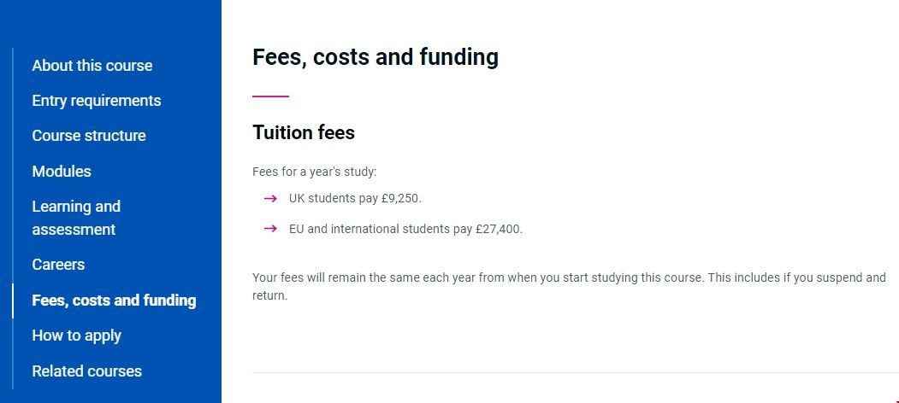Click the grey horizontal separator below the fees paragraph
The width and height of the screenshot is (899, 403).
point(575,372)
